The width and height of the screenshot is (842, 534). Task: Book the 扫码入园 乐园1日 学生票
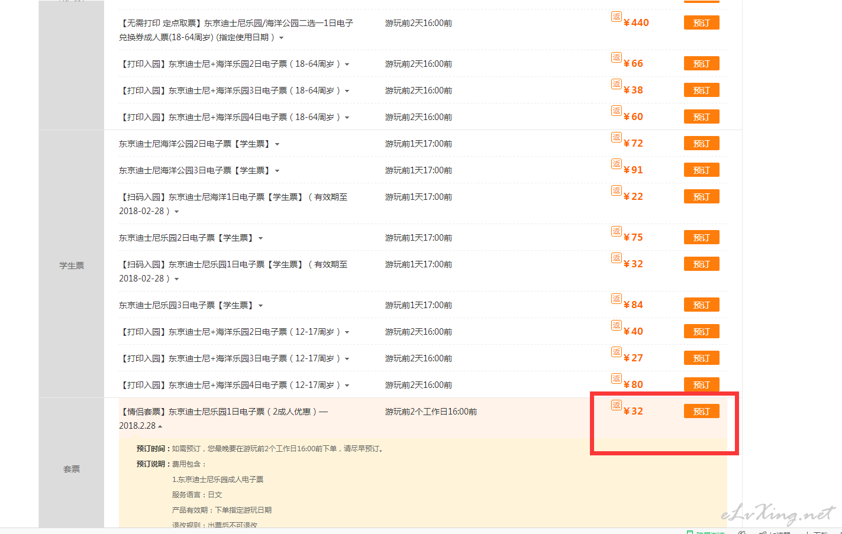coord(701,264)
